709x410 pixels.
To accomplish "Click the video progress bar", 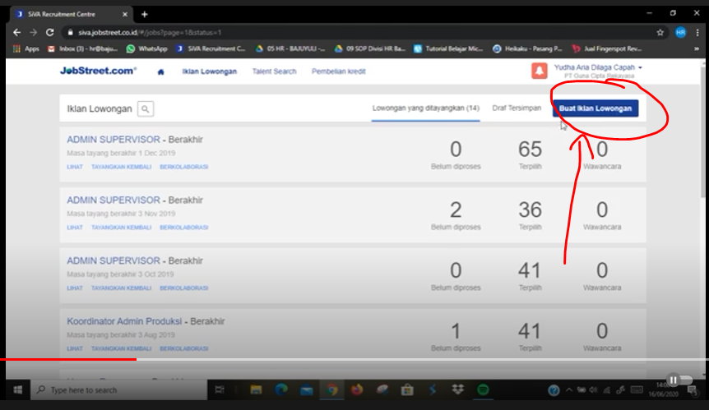I will 354,359.
